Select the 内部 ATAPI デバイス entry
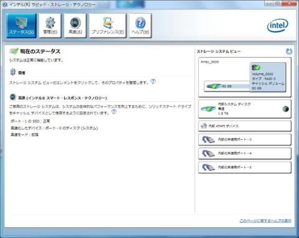This screenshot has width=299, height=238. pos(245,126)
